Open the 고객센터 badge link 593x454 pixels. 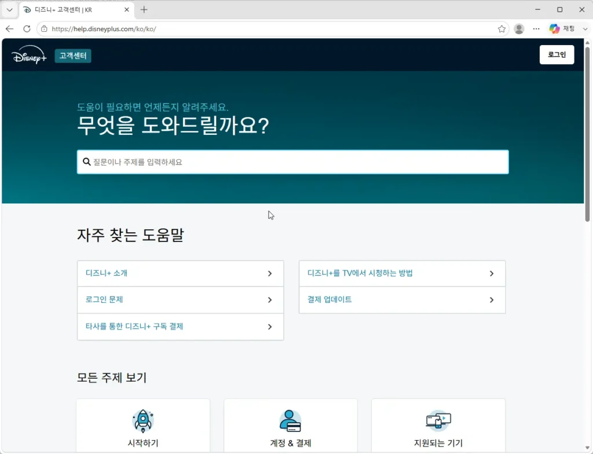pyautogui.click(x=73, y=56)
